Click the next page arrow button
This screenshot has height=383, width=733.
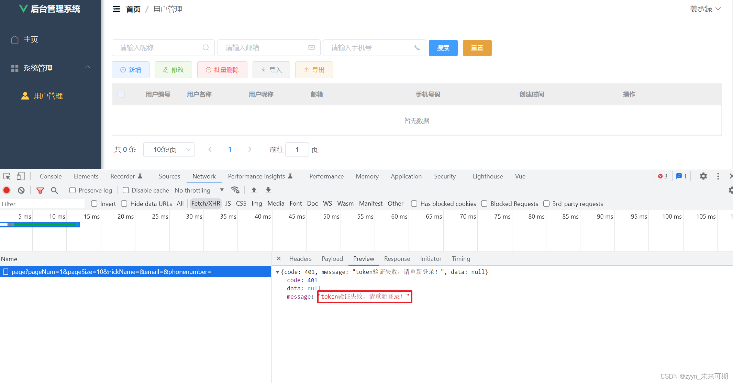[250, 149]
